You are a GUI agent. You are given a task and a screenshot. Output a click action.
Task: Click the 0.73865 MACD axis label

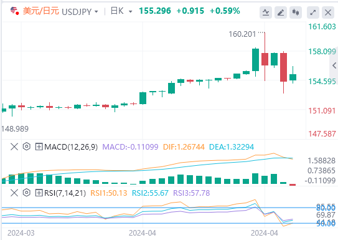coord(321,171)
